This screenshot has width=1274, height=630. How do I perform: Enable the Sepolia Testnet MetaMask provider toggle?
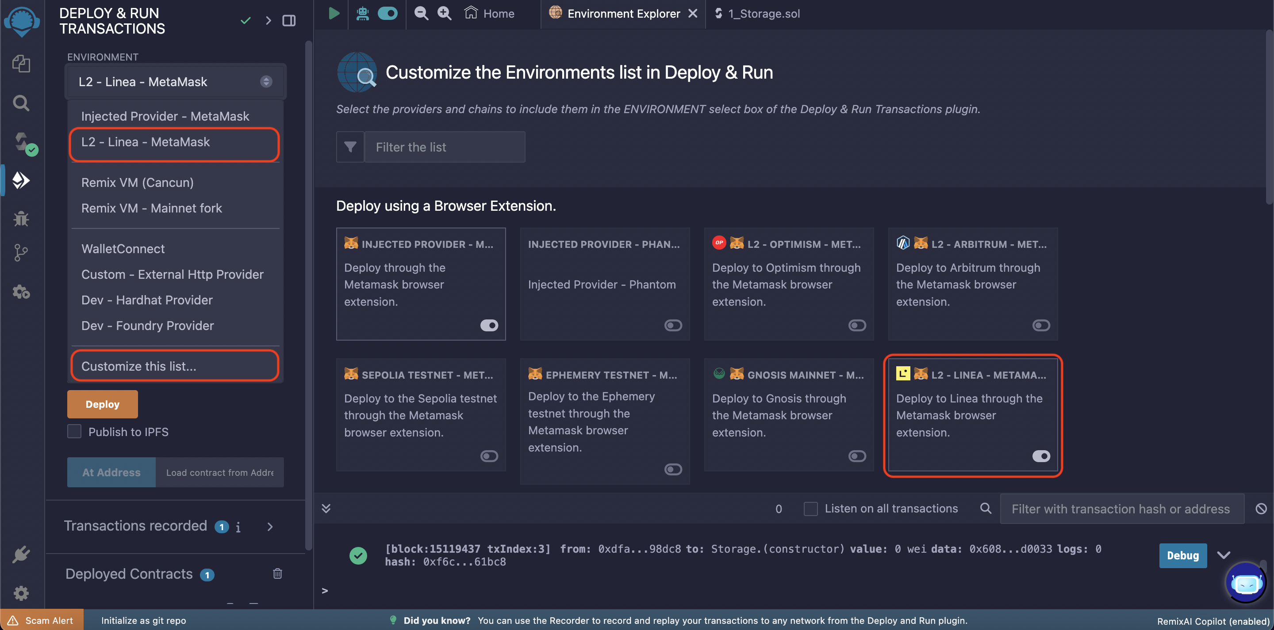tap(489, 456)
